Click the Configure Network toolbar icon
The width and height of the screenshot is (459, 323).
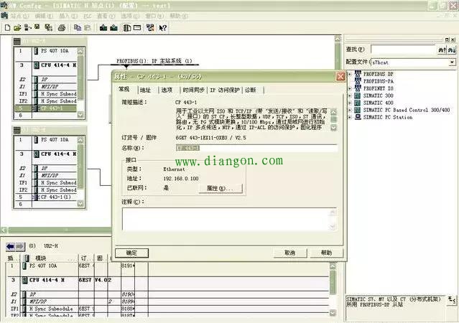click(x=150, y=28)
